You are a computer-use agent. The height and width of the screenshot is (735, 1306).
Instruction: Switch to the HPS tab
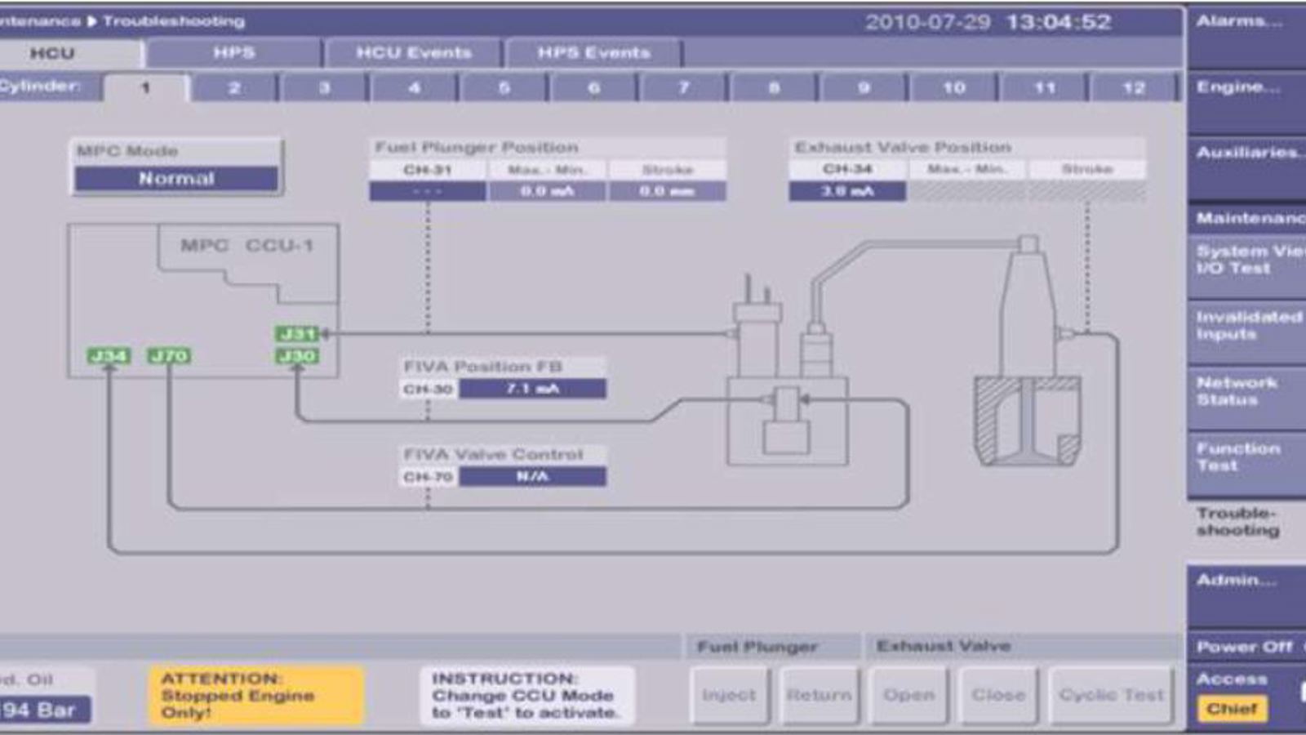coord(231,53)
